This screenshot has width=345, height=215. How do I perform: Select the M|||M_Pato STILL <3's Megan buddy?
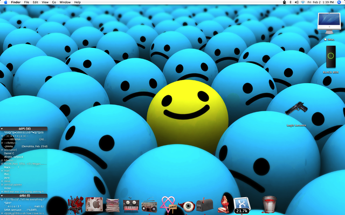tap(24, 163)
